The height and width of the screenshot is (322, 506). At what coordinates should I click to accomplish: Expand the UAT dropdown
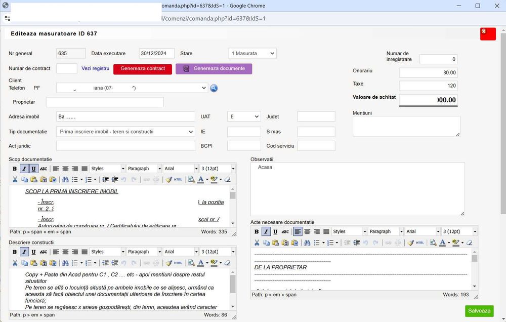[x=244, y=116]
